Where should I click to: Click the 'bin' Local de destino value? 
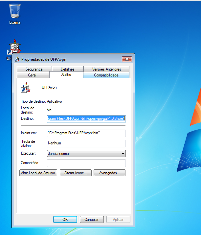pos(49,110)
